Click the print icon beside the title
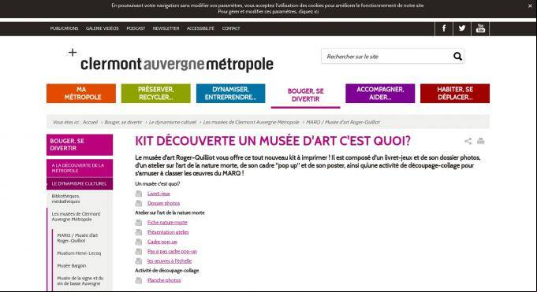The width and height of the screenshot is (537, 292). click(481, 141)
